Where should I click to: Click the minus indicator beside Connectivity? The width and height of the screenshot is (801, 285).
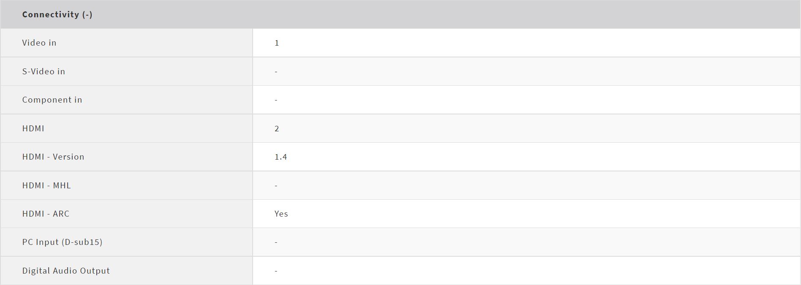pyautogui.click(x=88, y=14)
